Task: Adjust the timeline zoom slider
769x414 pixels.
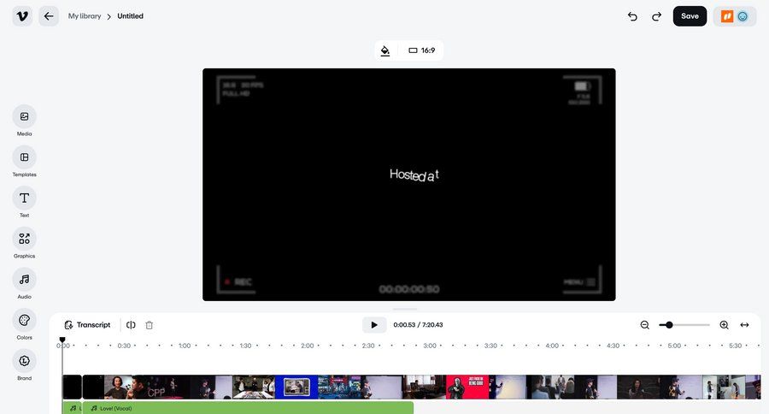Action: click(669, 325)
